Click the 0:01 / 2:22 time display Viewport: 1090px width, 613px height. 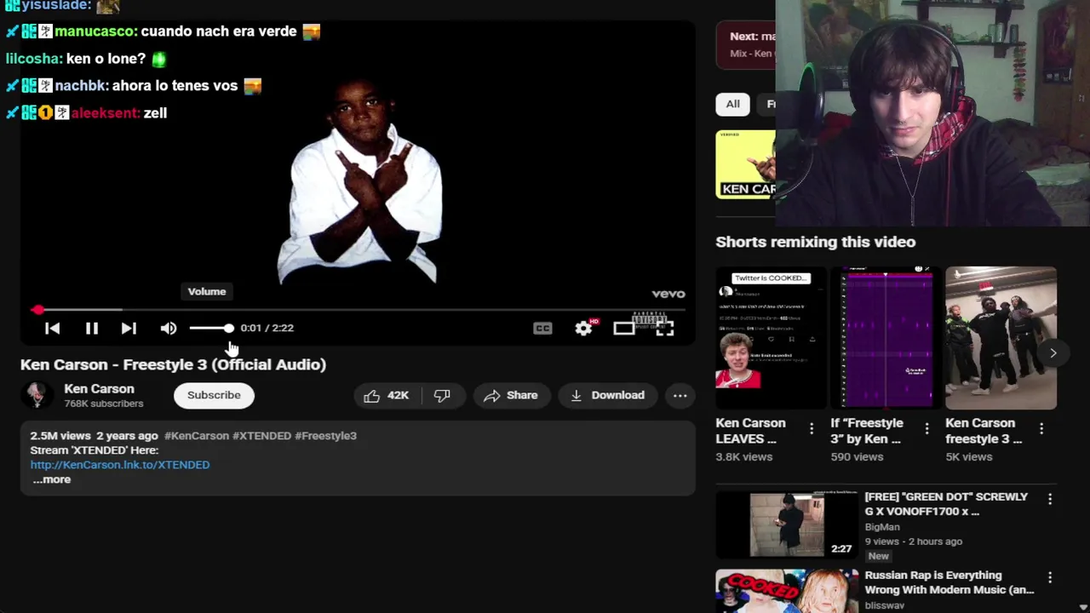267,328
